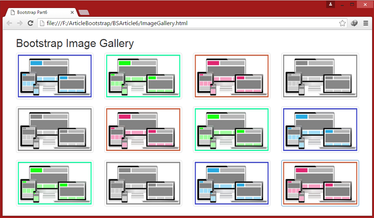Open the Chrome hamburger menu
The height and width of the screenshot is (218, 374).
[366, 23]
